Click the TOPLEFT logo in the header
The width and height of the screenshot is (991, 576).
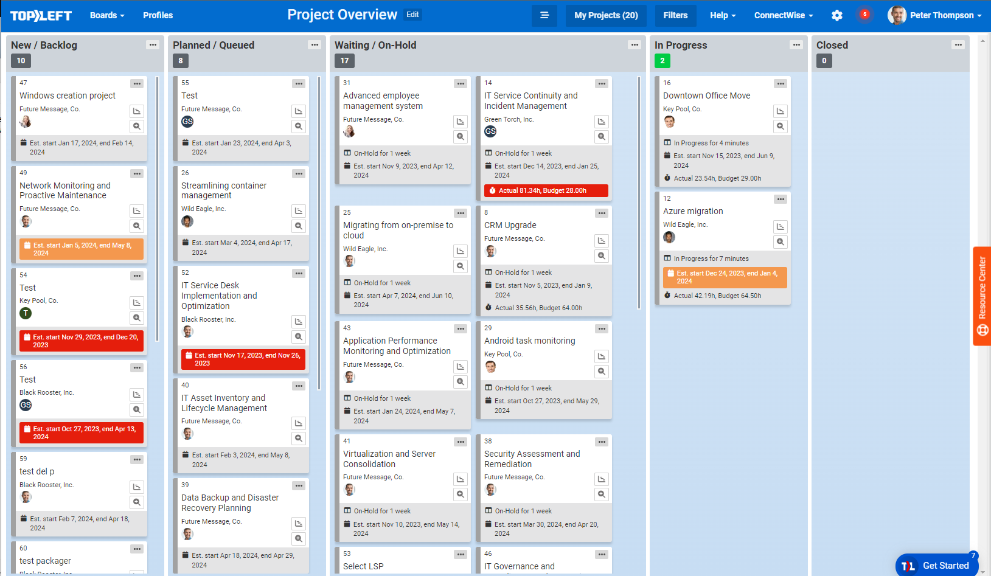click(41, 15)
